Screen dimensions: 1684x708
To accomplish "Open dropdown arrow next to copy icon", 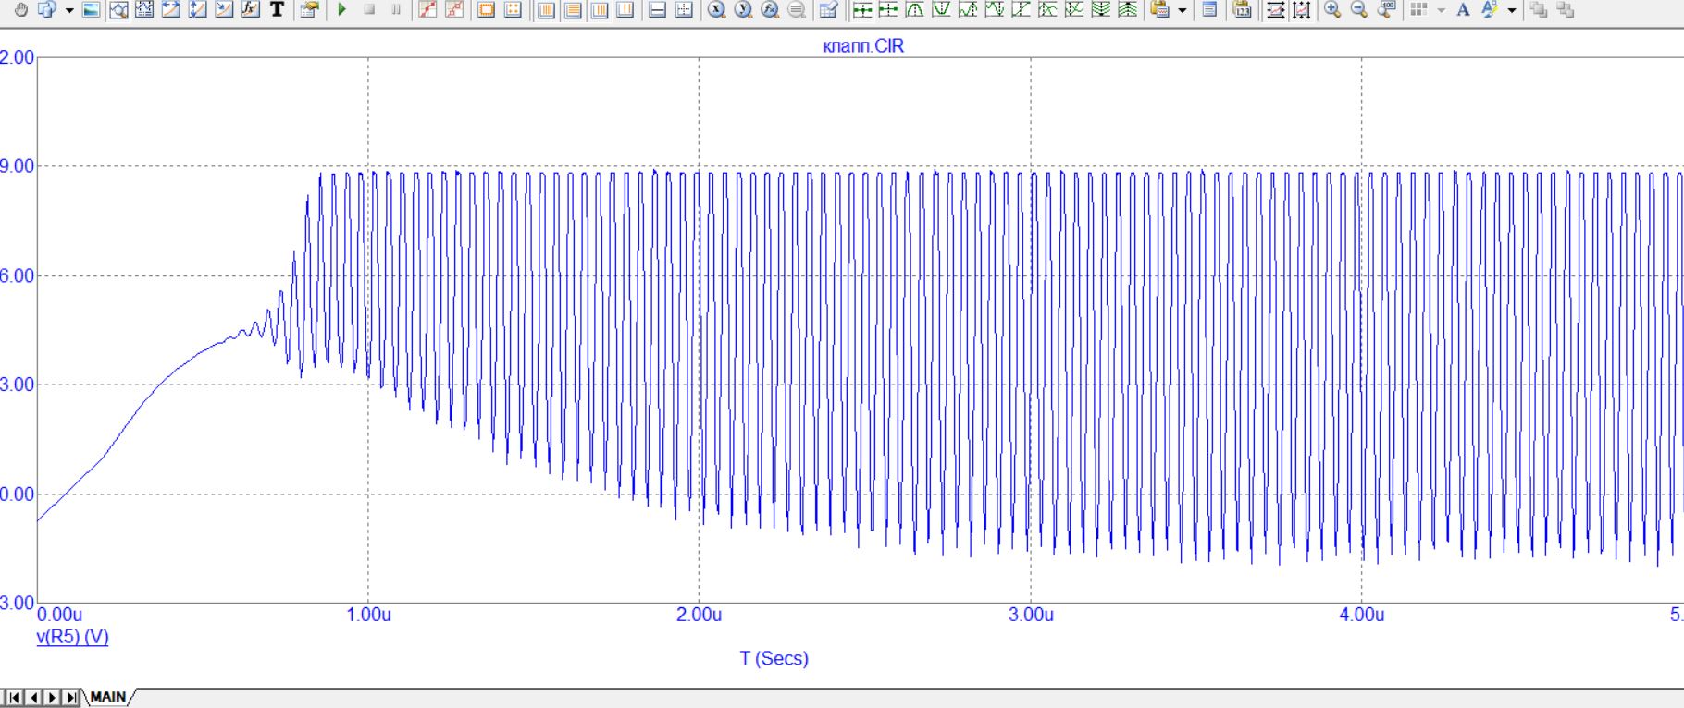I will pyautogui.click(x=69, y=10).
